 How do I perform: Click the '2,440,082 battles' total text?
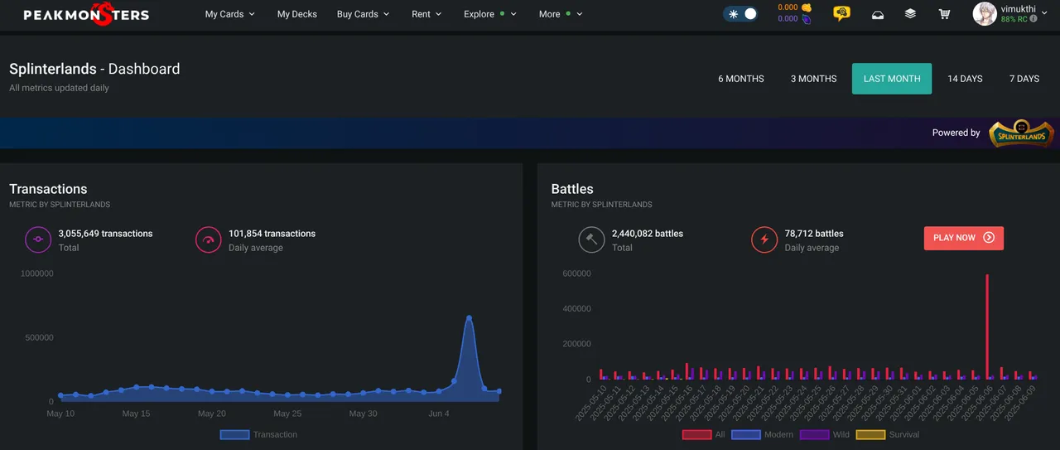click(648, 234)
